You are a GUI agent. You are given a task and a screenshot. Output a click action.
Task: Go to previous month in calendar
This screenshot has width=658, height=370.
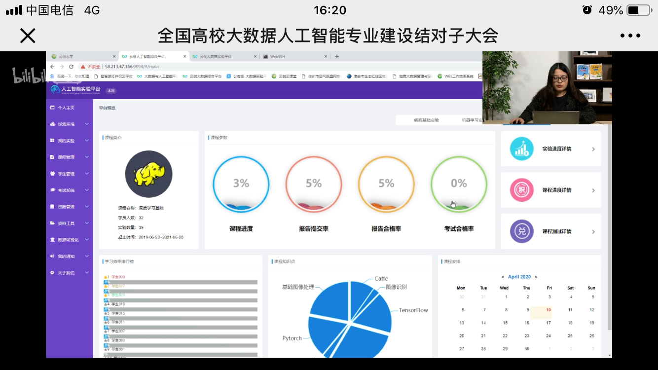503,277
